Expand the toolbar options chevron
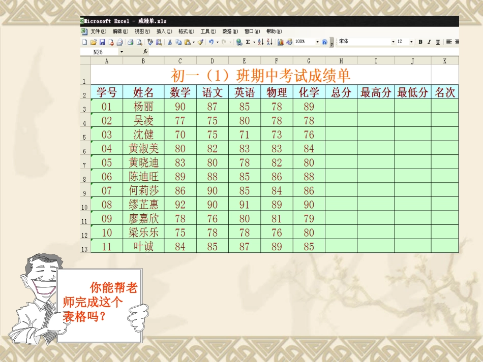 [x=332, y=42]
